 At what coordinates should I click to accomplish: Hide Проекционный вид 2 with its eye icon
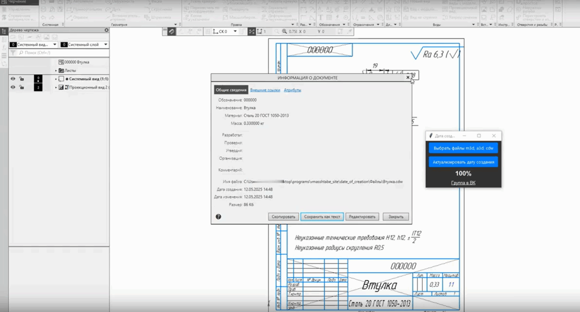coord(13,87)
